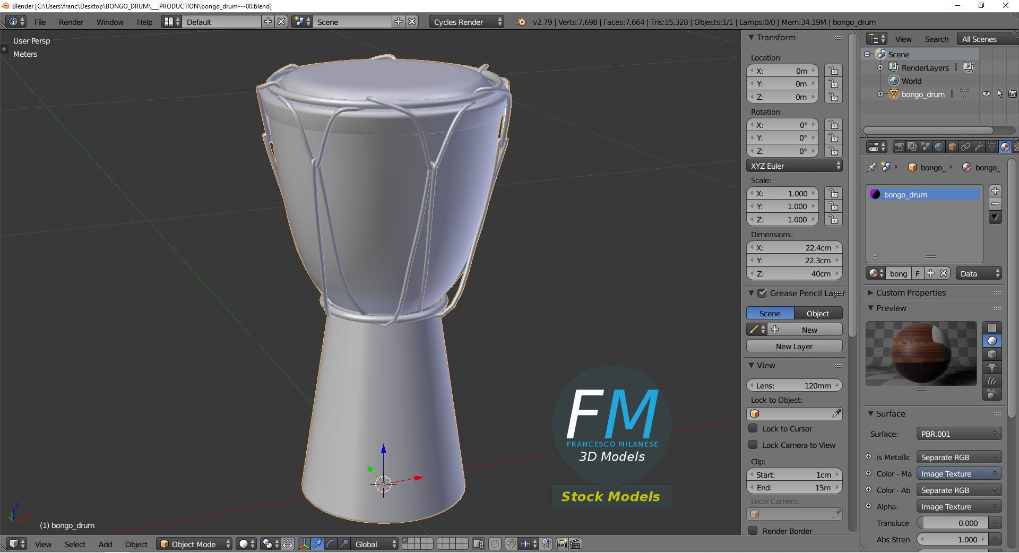The width and height of the screenshot is (1019, 553).
Task: Toggle lock on Location X
Action: click(834, 71)
